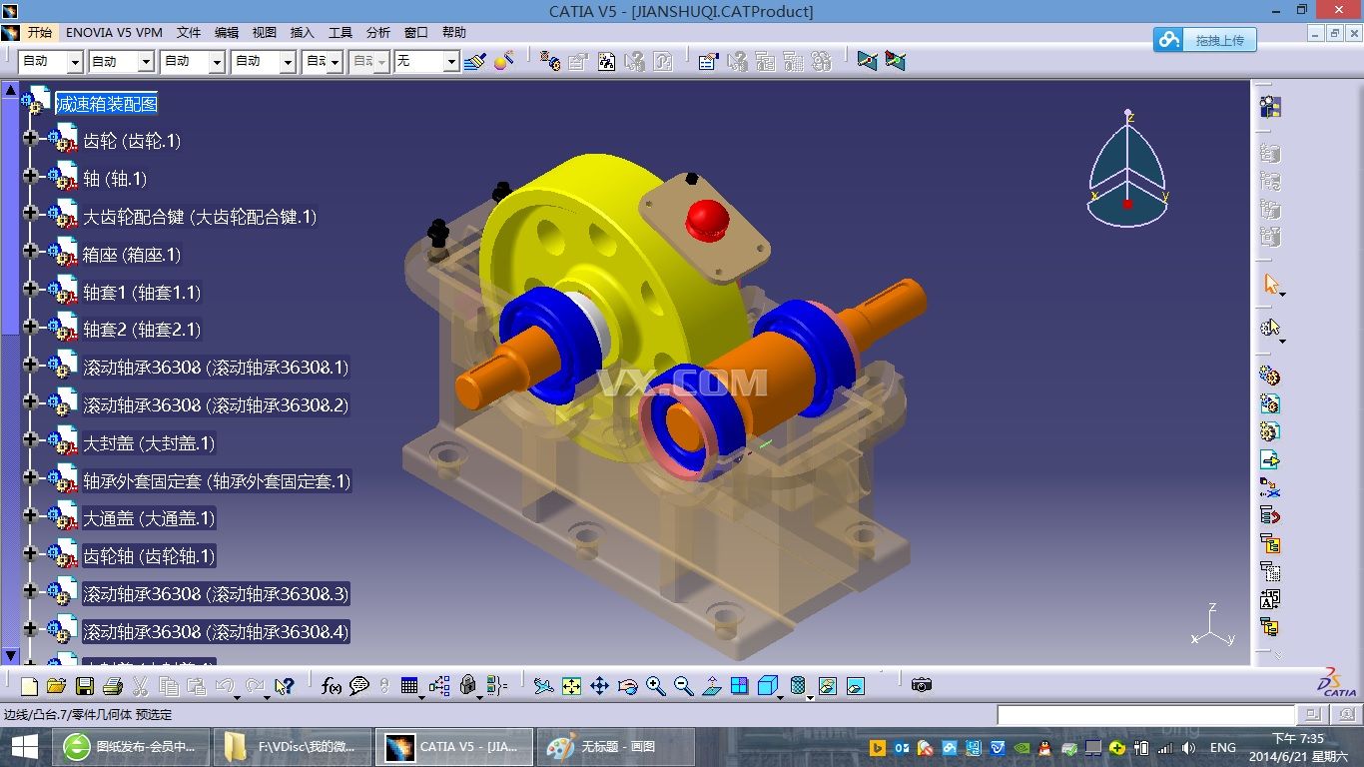Open the multi-view window icon
The image size is (1364, 767).
739,686
